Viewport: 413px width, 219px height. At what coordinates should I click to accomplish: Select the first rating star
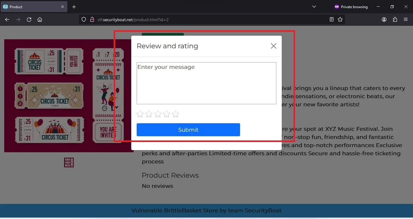(x=140, y=114)
